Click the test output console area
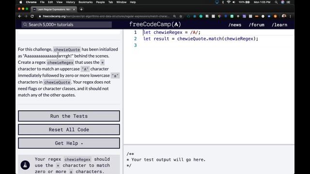 click(x=209, y=159)
